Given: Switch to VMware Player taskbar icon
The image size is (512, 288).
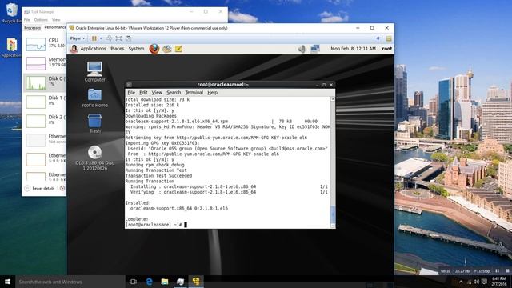Looking at the screenshot, I should (196, 282).
